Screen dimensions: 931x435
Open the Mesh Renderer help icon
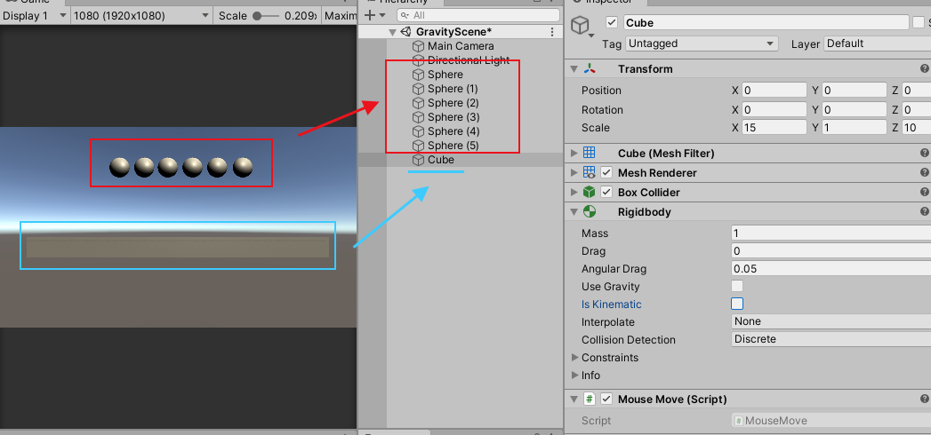point(925,172)
